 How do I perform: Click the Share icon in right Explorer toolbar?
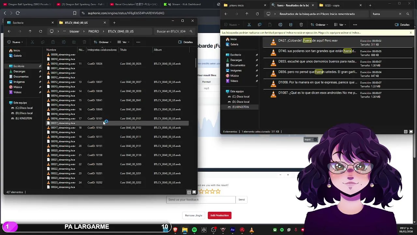(x=291, y=25)
